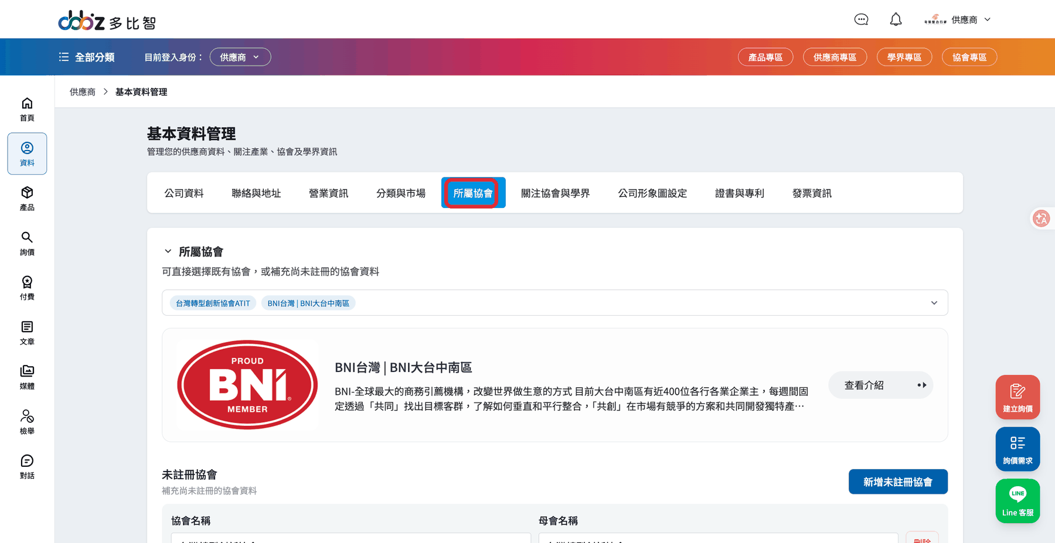Open 文章 articles in sidebar
The width and height of the screenshot is (1055, 543).
[27, 333]
